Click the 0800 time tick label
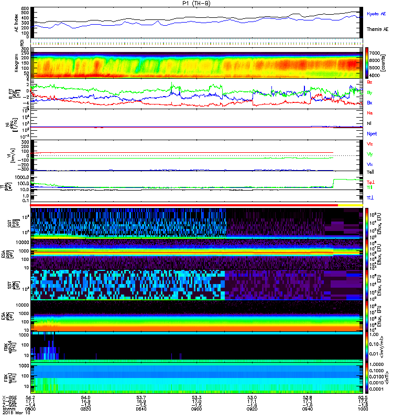393x420 pixels. [x=30, y=409]
